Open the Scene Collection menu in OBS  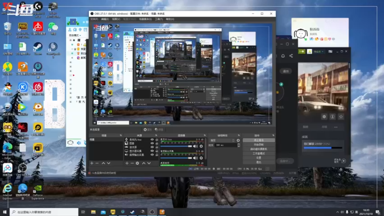145,19
